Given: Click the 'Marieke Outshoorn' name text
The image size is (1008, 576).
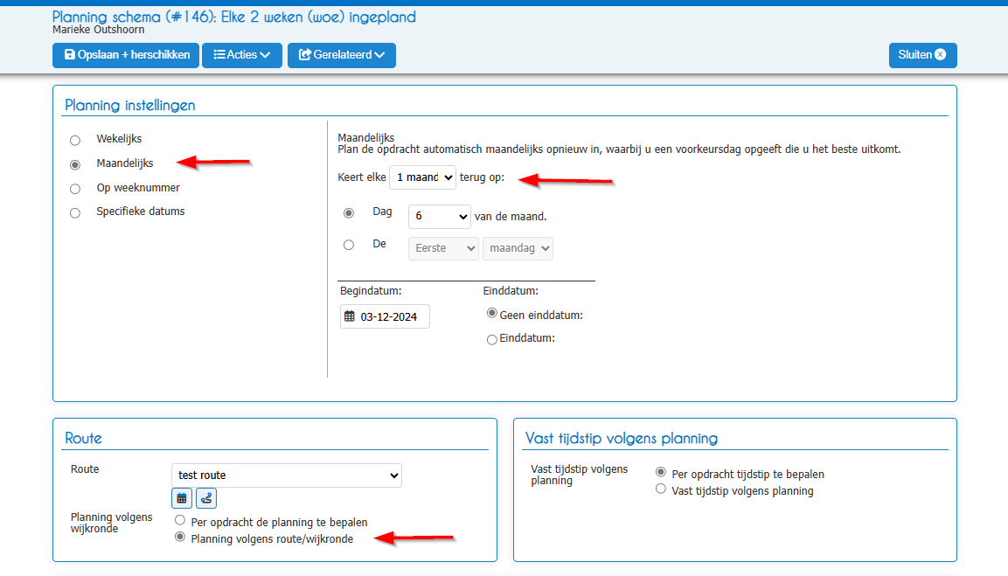Looking at the screenshot, I should coord(99,30).
